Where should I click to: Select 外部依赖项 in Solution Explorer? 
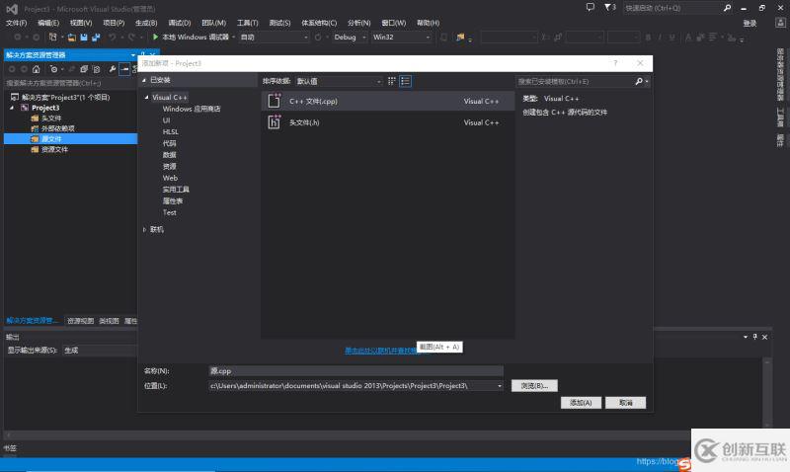[57, 128]
